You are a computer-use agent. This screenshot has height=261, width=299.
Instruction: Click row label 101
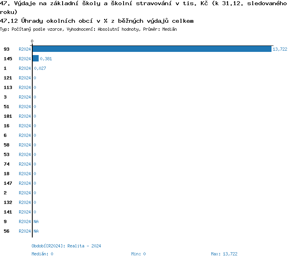(x=8, y=116)
